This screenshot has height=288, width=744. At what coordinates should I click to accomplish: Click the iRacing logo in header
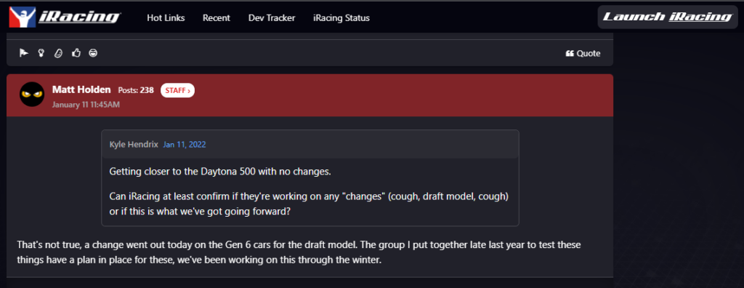(x=65, y=17)
